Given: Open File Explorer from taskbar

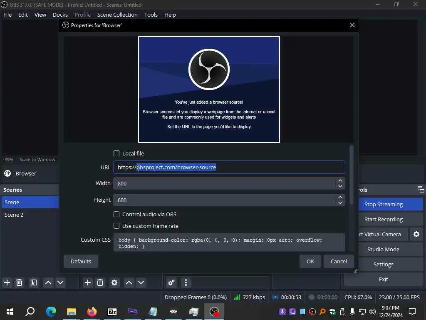Looking at the screenshot, I should 72,312.
